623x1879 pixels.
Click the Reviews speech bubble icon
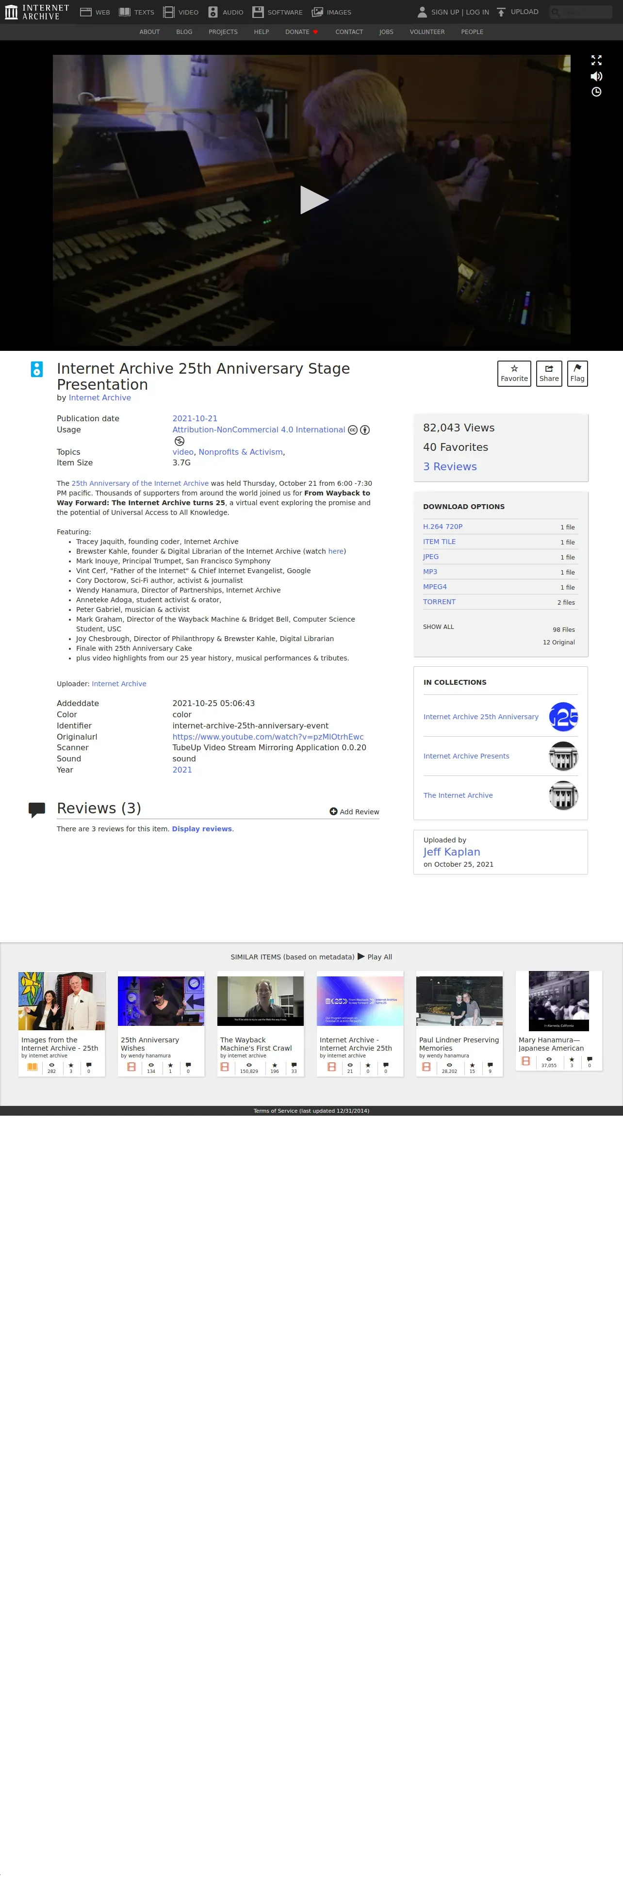click(36, 809)
